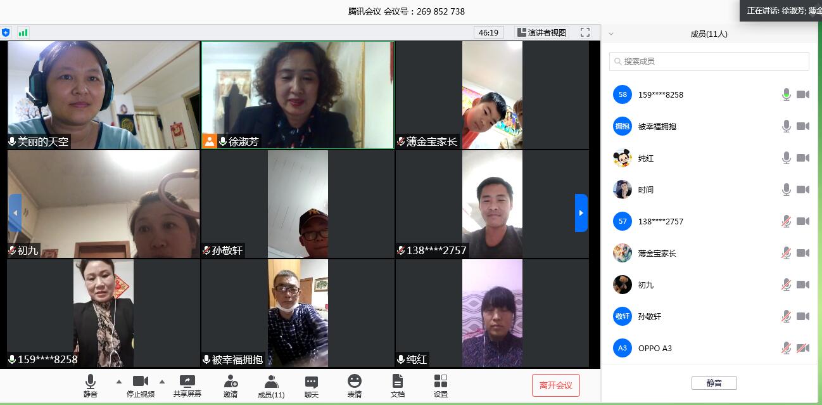Image resolution: width=822 pixels, height=405 pixels.
Task: Select the 被幸福拥抱 video tile
Action: tap(298, 313)
